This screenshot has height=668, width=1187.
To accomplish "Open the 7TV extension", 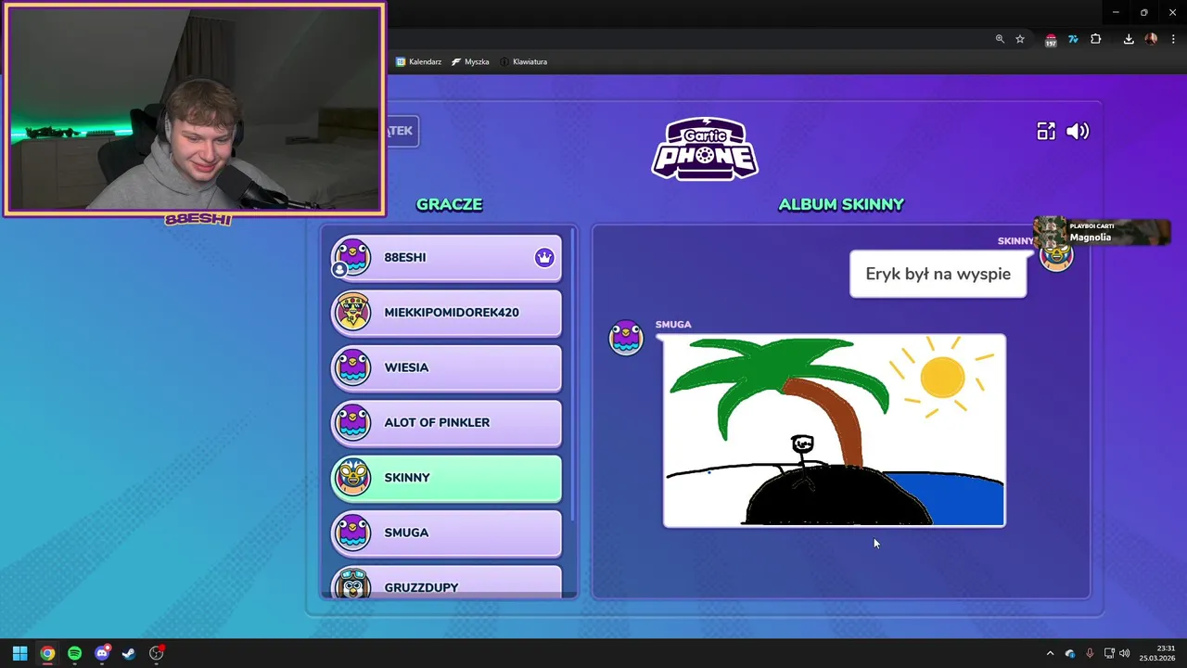I will (1073, 39).
